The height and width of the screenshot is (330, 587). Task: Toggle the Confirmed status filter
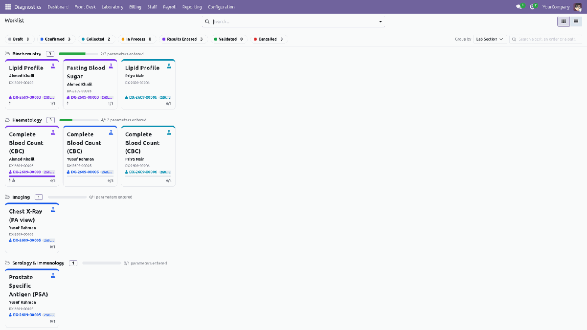click(55, 39)
